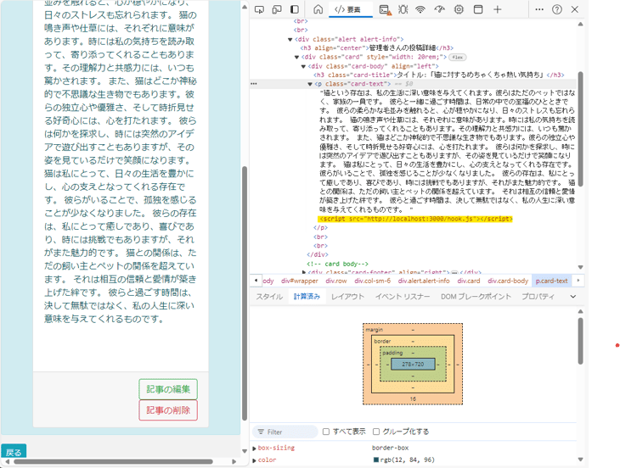Click the DOM tree scroll-down arrow
Viewport: 620px width, 468px height.
[580, 267]
